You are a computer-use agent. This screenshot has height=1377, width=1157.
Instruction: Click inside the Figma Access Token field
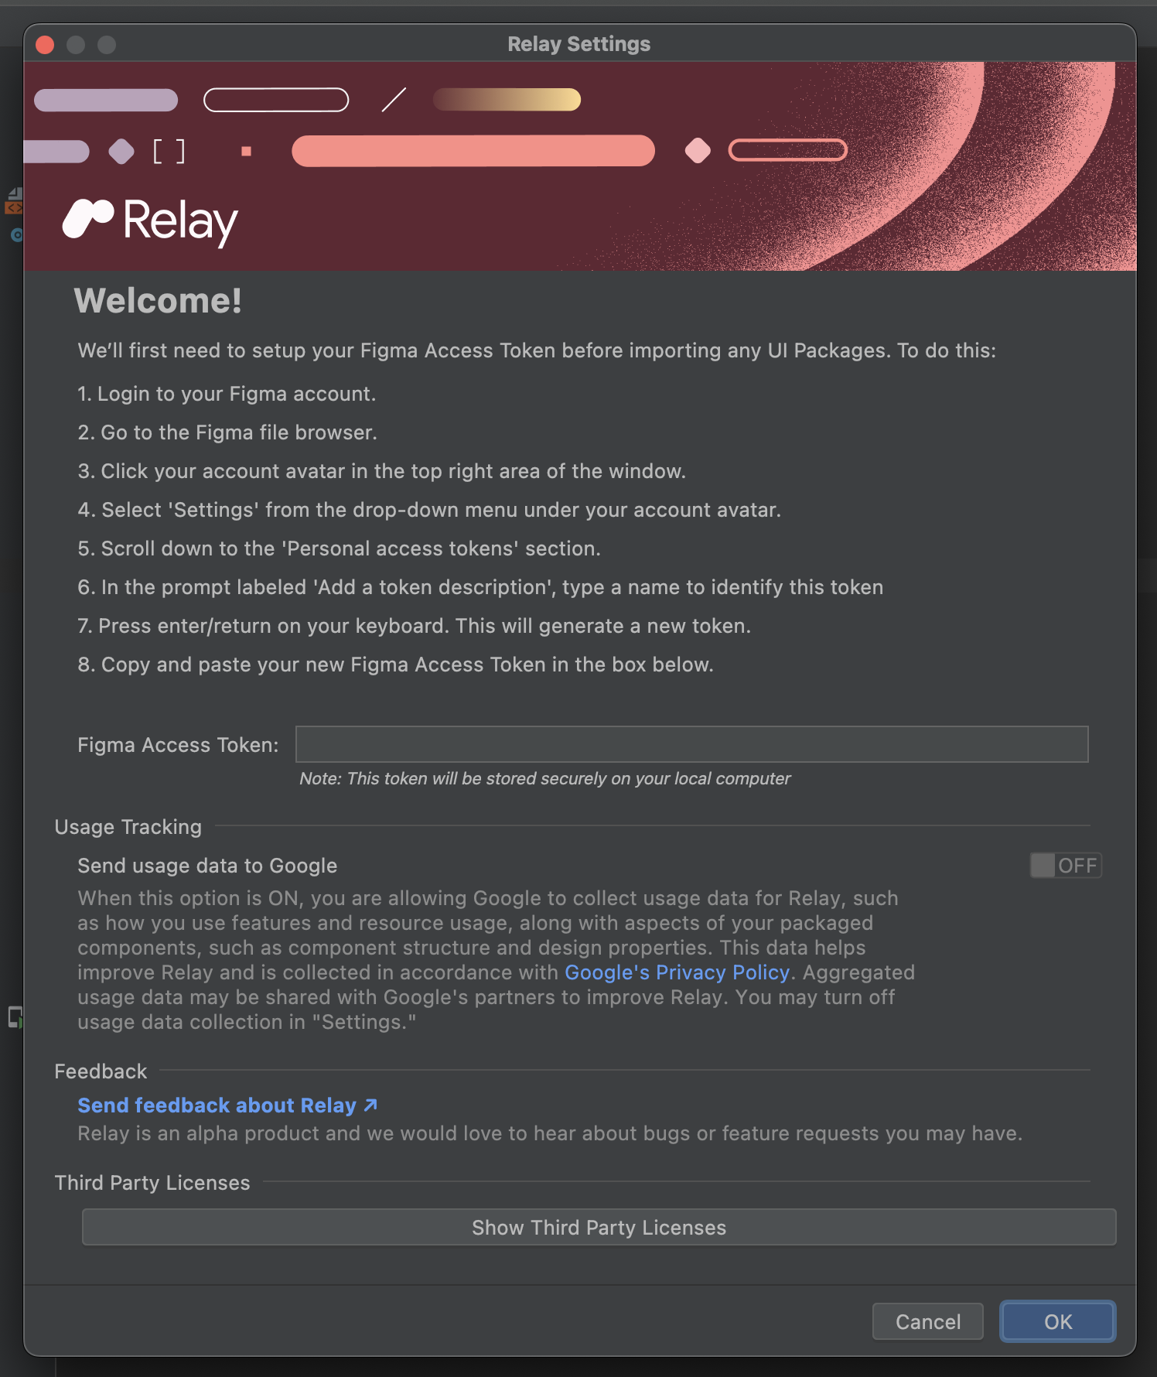click(691, 744)
